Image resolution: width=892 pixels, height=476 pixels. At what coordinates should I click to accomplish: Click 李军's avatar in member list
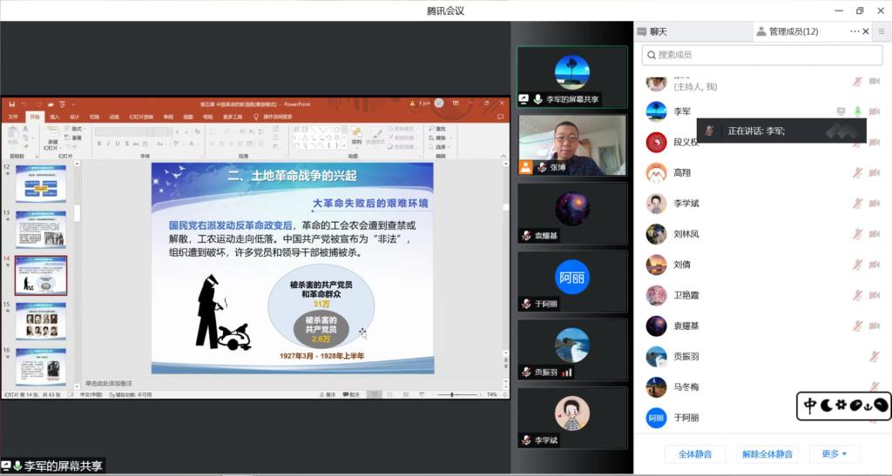656,111
